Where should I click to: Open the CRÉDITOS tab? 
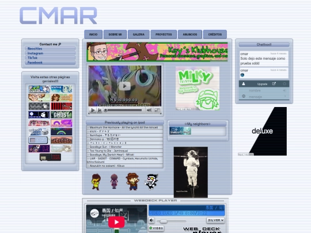pyautogui.click(x=215, y=35)
